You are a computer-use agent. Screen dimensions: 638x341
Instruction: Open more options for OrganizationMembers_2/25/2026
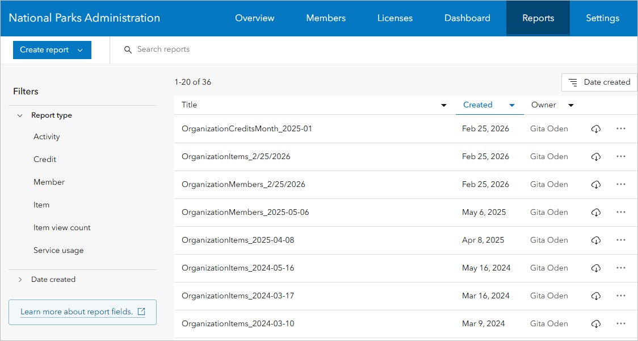coord(620,185)
